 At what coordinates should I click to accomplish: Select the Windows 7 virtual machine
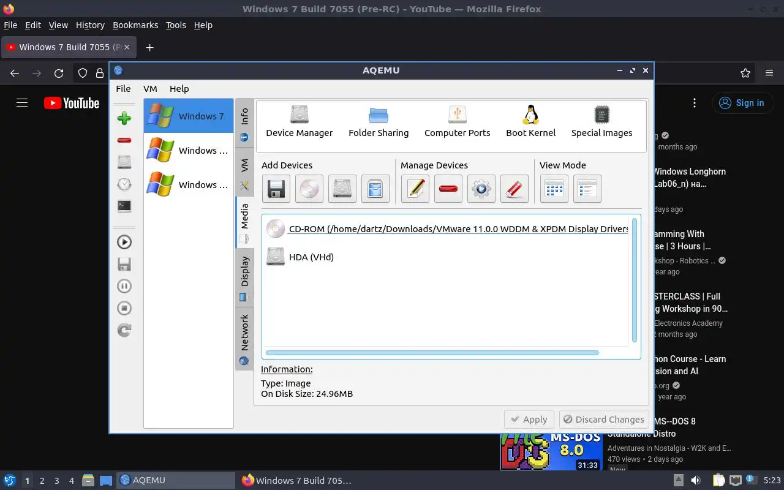point(189,116)
